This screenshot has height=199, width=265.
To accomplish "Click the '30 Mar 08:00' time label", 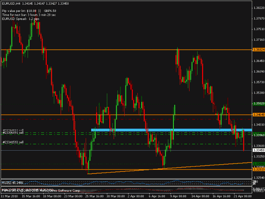I will [x=116, y=196].
